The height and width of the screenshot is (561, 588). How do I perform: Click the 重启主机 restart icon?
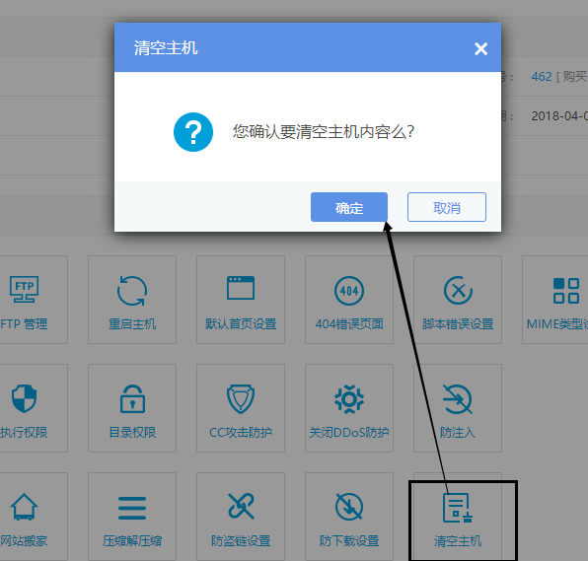(132, 291)
